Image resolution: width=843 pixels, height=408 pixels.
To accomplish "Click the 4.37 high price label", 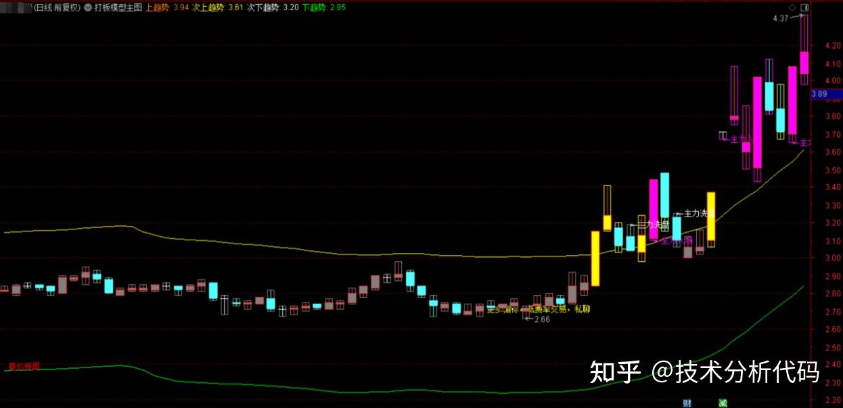I will pyautogui.click(x=780, y=18).
